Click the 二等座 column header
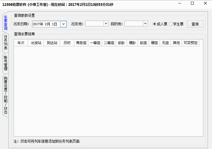212x149 pixels. pyautogui.click(x=109, y=43)
